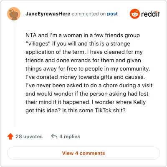The height and width of the screenshot is (167, 167).
Task: Click the "application of the term" phrase
Action: pyautogui.click(x=55, y=52)
